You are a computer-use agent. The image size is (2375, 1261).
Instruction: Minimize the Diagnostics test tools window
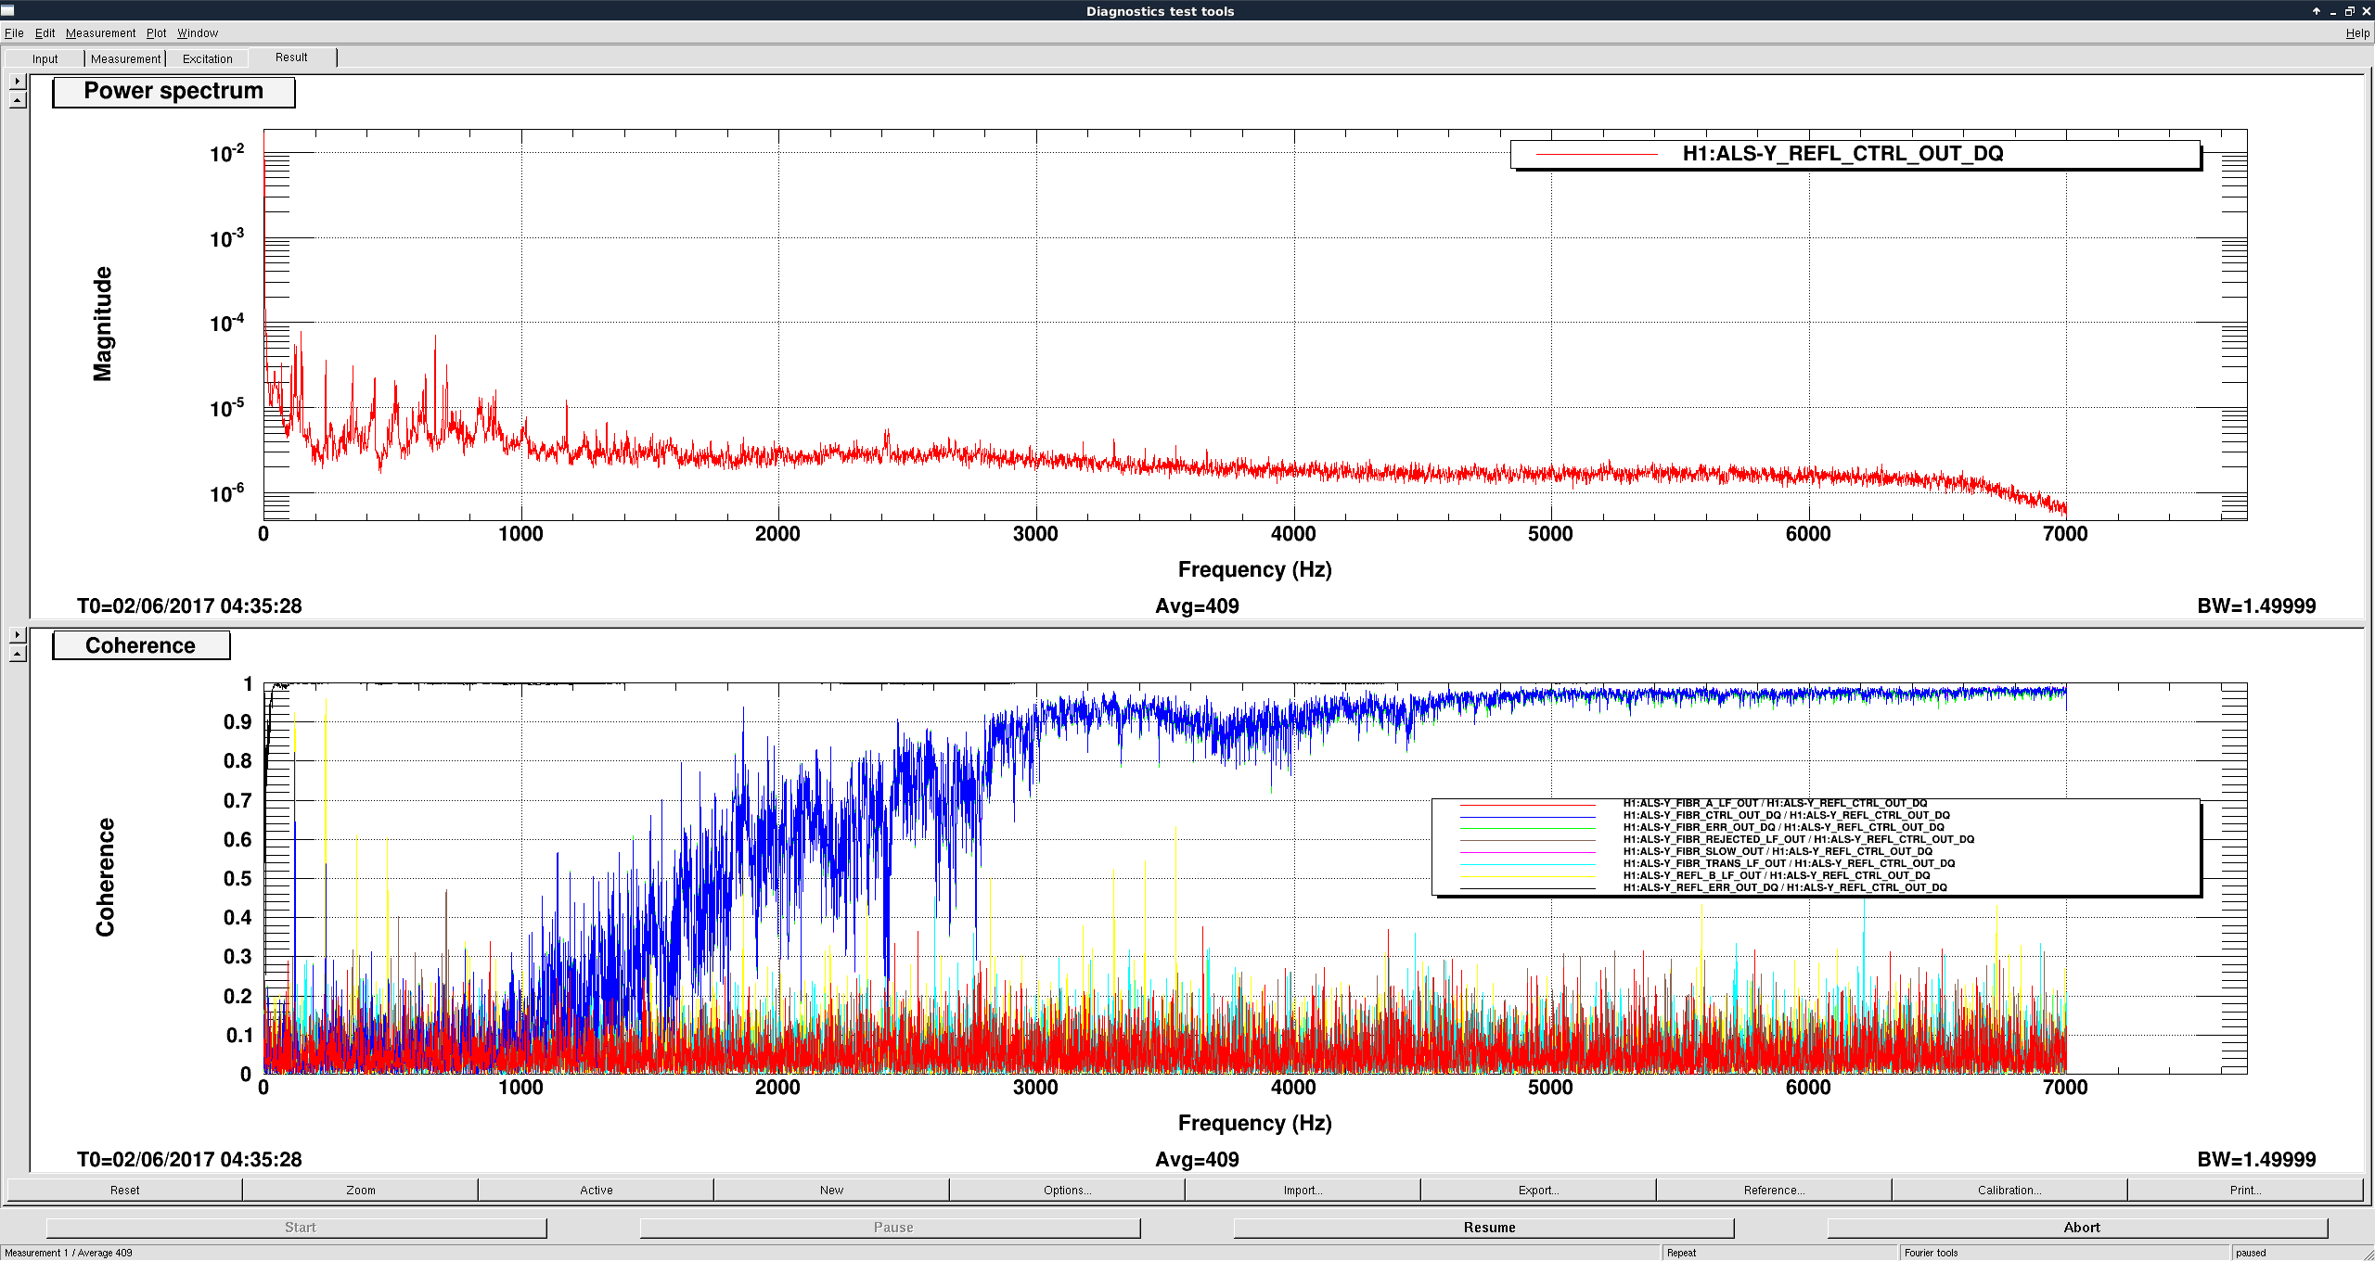[2333, 11]
